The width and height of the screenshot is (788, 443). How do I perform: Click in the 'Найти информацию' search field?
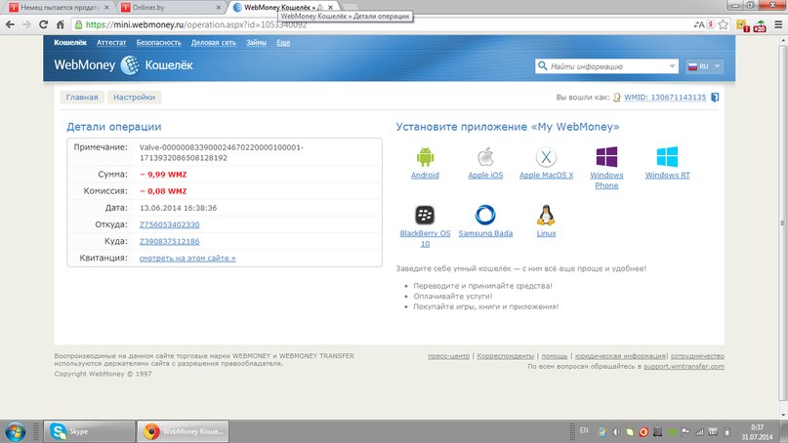point(607,65)
